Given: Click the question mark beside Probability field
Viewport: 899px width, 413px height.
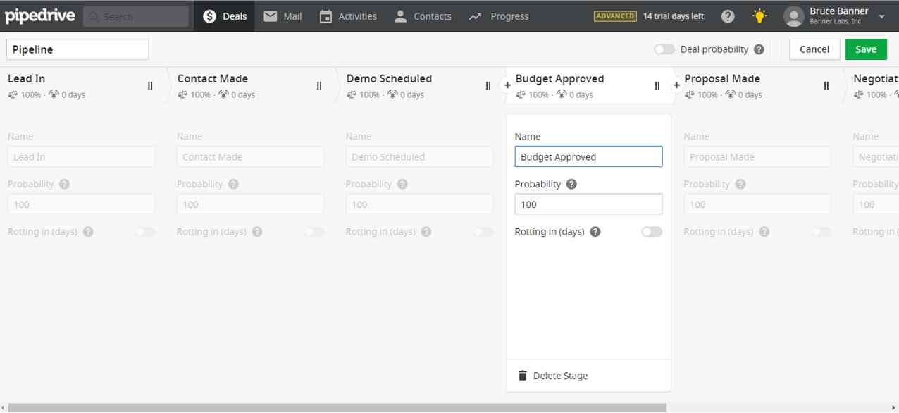Looking at the screenshot, I should pyautogui.click(x=573, y=184).
